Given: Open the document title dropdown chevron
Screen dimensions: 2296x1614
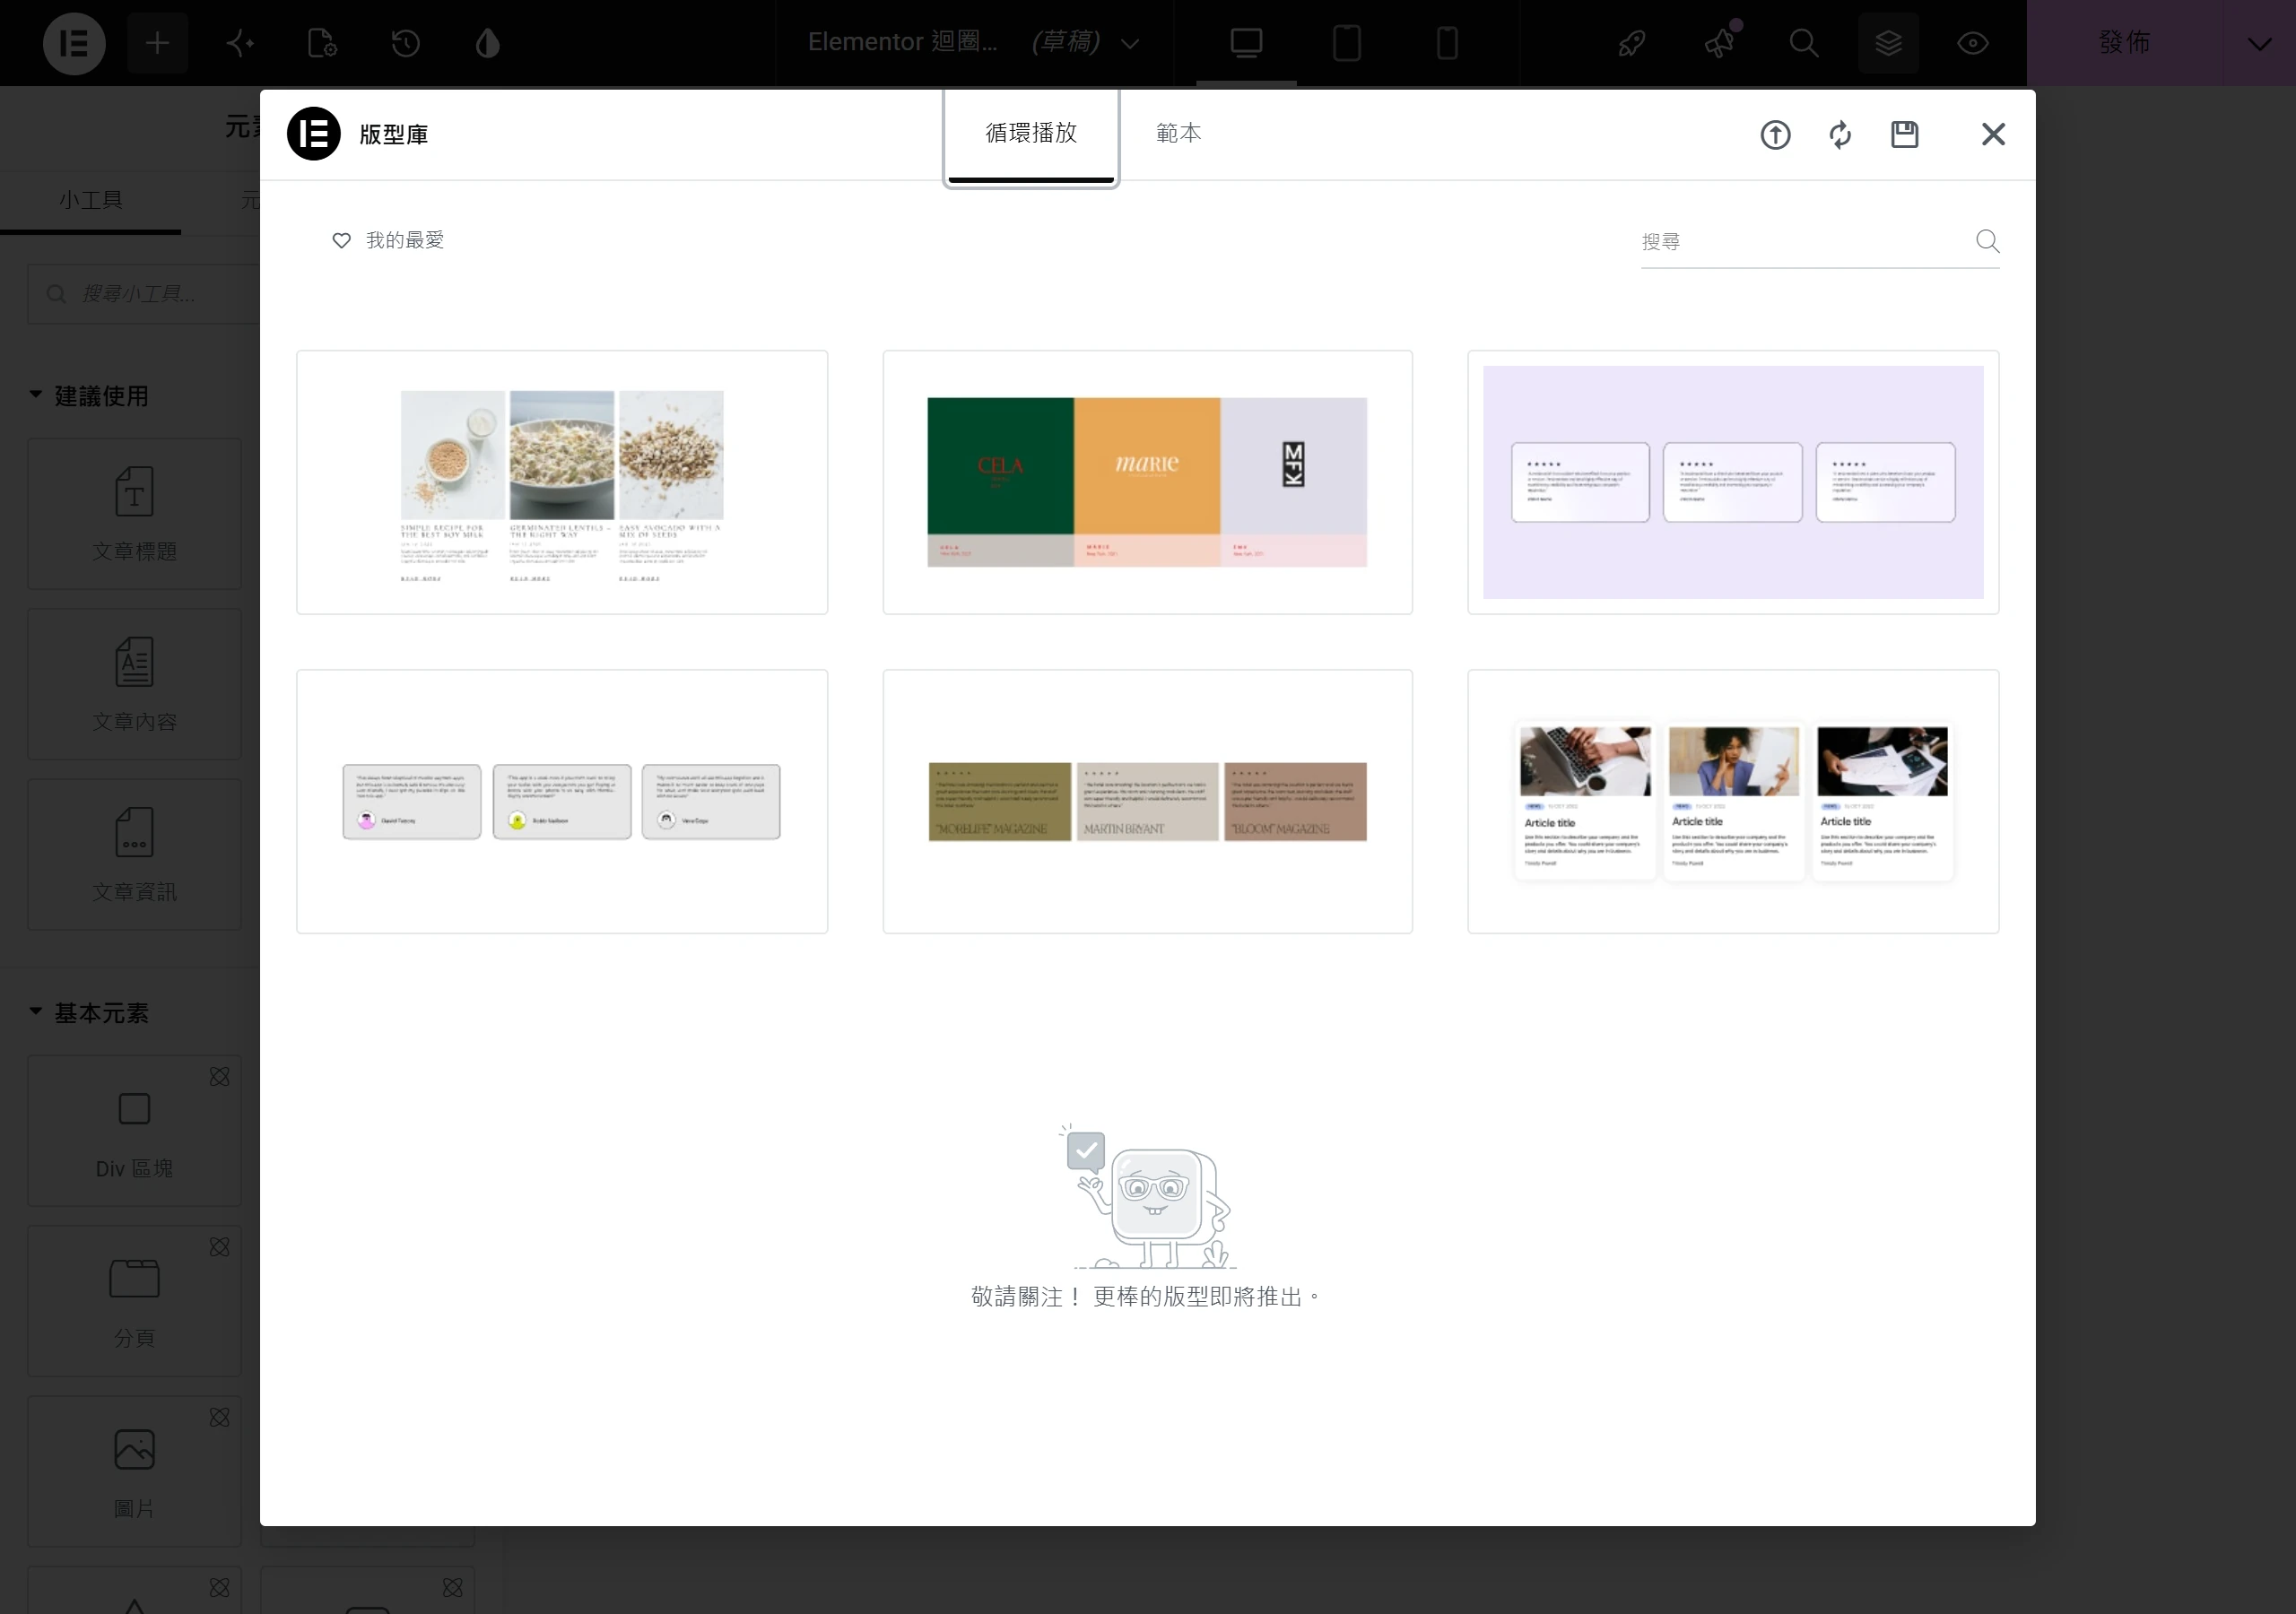Looking at the screenshot, I should pos(1130,44).
